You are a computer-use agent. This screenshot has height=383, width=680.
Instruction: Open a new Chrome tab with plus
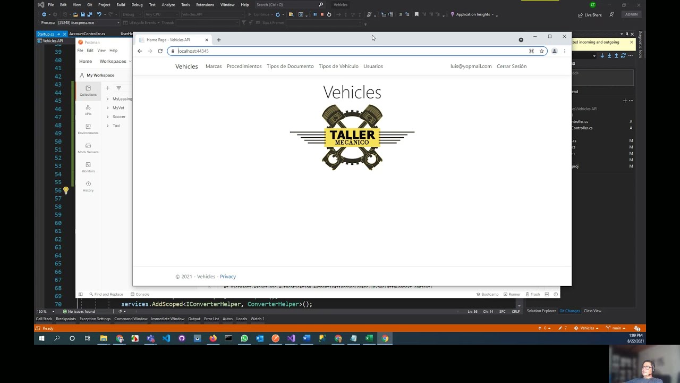coord(218,40)
